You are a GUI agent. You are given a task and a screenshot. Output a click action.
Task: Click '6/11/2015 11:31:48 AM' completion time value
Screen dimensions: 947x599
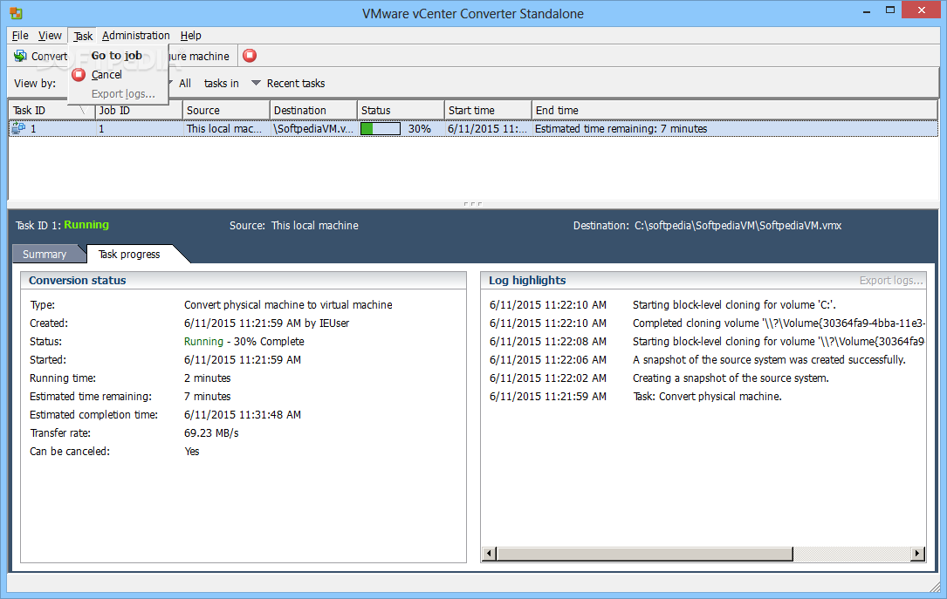[242, 415]
